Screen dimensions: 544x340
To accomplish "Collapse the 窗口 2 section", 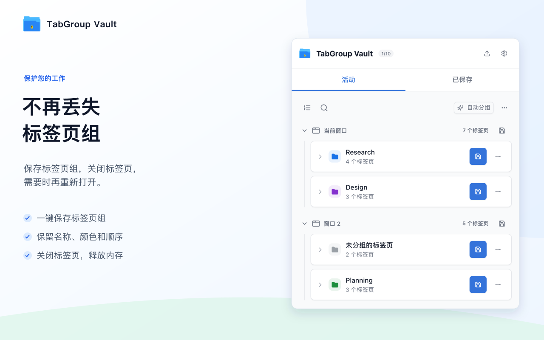I will 304,224.
